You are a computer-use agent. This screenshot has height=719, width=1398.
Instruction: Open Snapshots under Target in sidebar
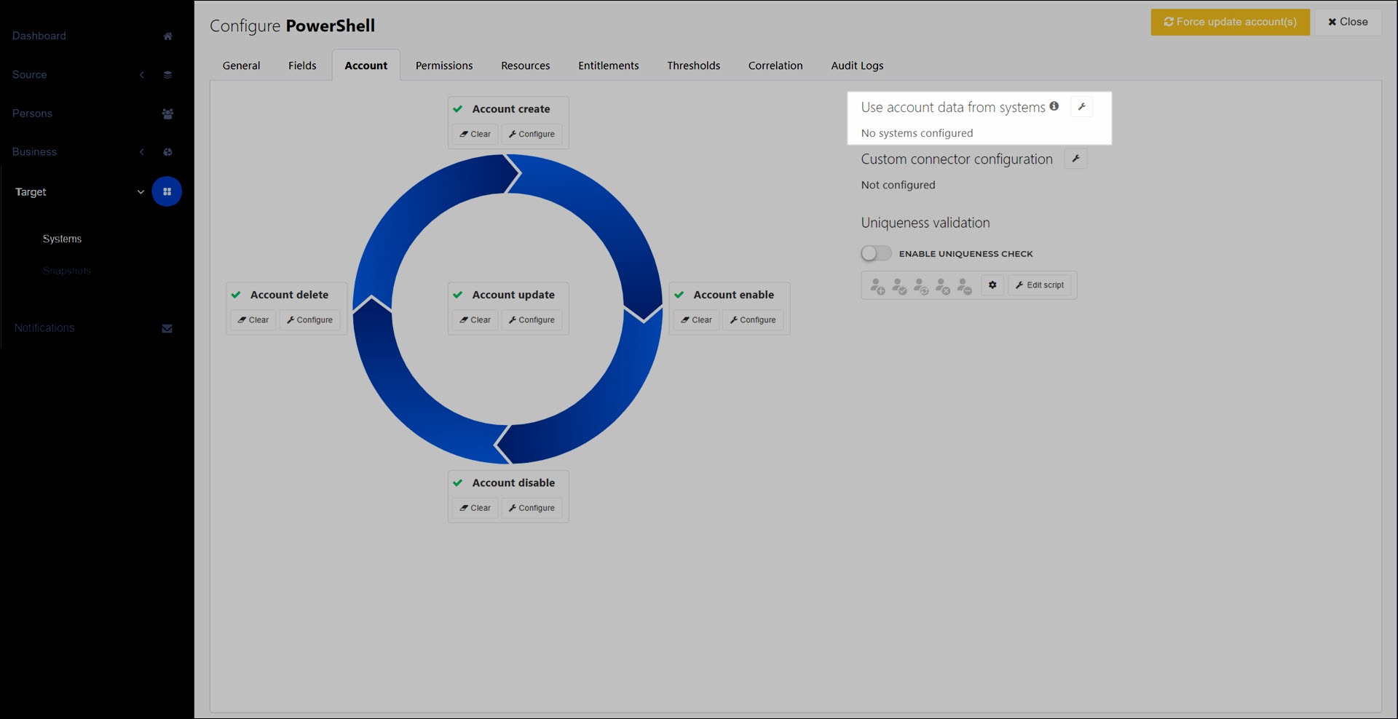[x=67, y=271]
